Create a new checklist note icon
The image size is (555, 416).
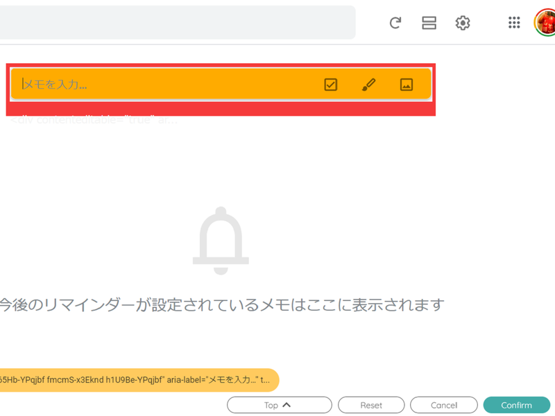(331, 85)
